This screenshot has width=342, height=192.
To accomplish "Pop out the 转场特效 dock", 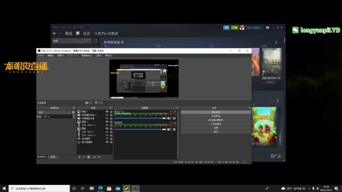I will pos(74,108).
